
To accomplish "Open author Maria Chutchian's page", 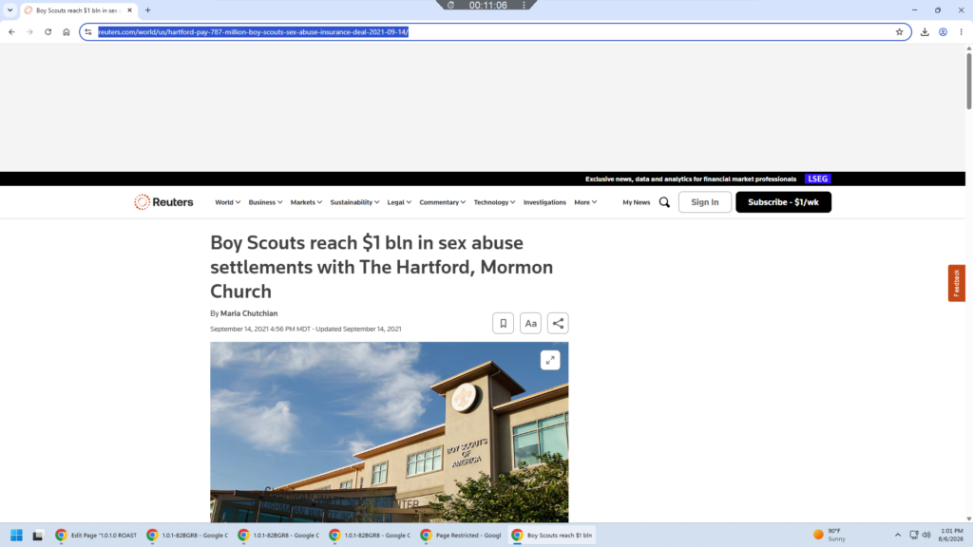I will 249,313.
